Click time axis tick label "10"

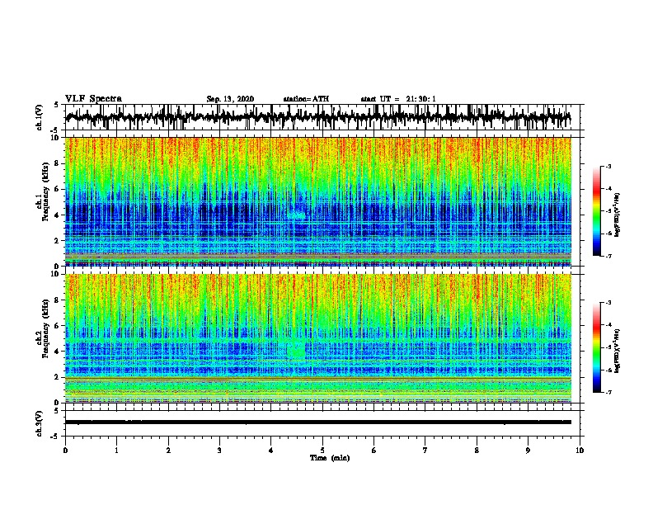click(580, 451)
